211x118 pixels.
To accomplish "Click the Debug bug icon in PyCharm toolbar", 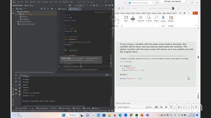I will (x=91, y=5).
